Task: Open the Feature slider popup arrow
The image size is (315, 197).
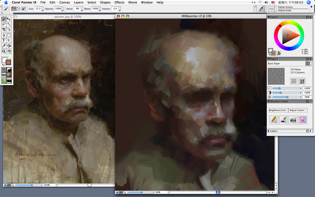Action: [120, 9]
